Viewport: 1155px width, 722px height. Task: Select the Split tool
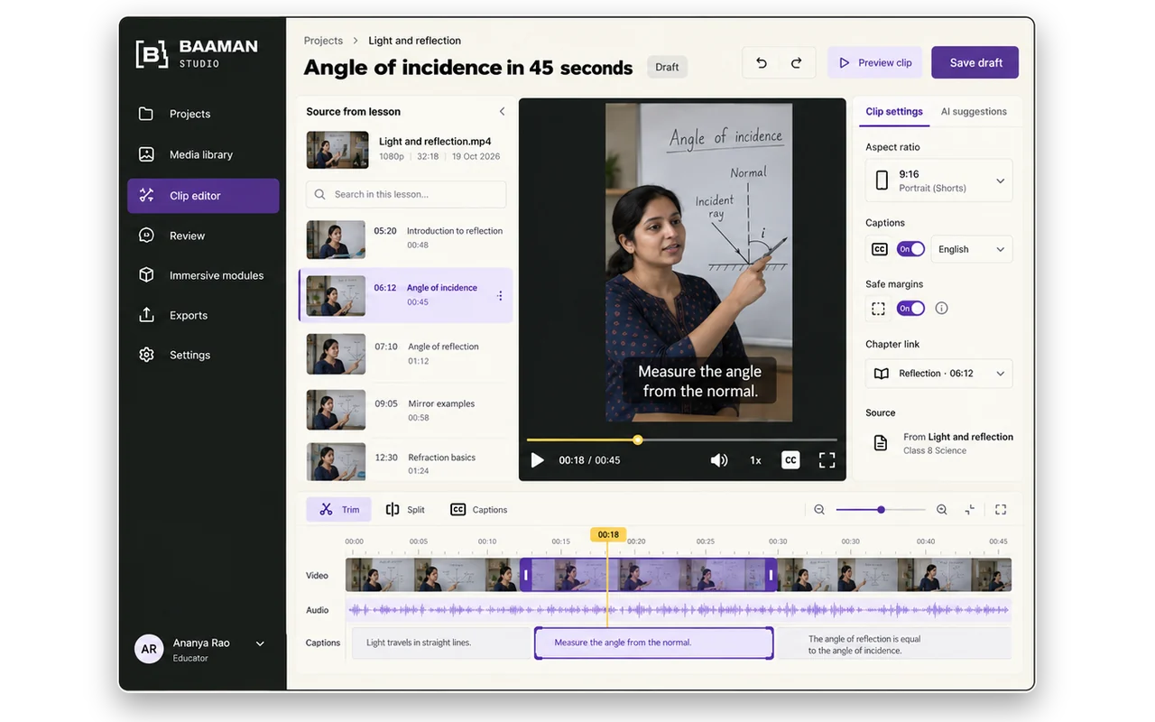[x=405, y=510]
